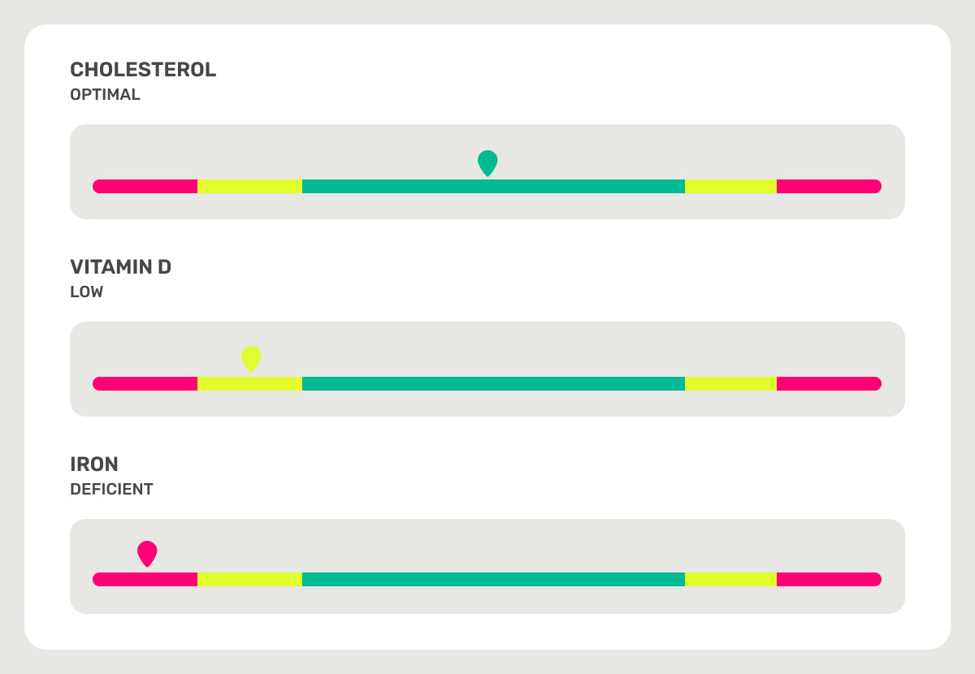975x674 pixels.
Task: Click the right pink segment of the Vitamin D bar
Action: pyautogui.click(x=829, y=384)
